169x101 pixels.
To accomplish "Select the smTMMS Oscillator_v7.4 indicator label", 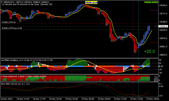I will (27, 60).
